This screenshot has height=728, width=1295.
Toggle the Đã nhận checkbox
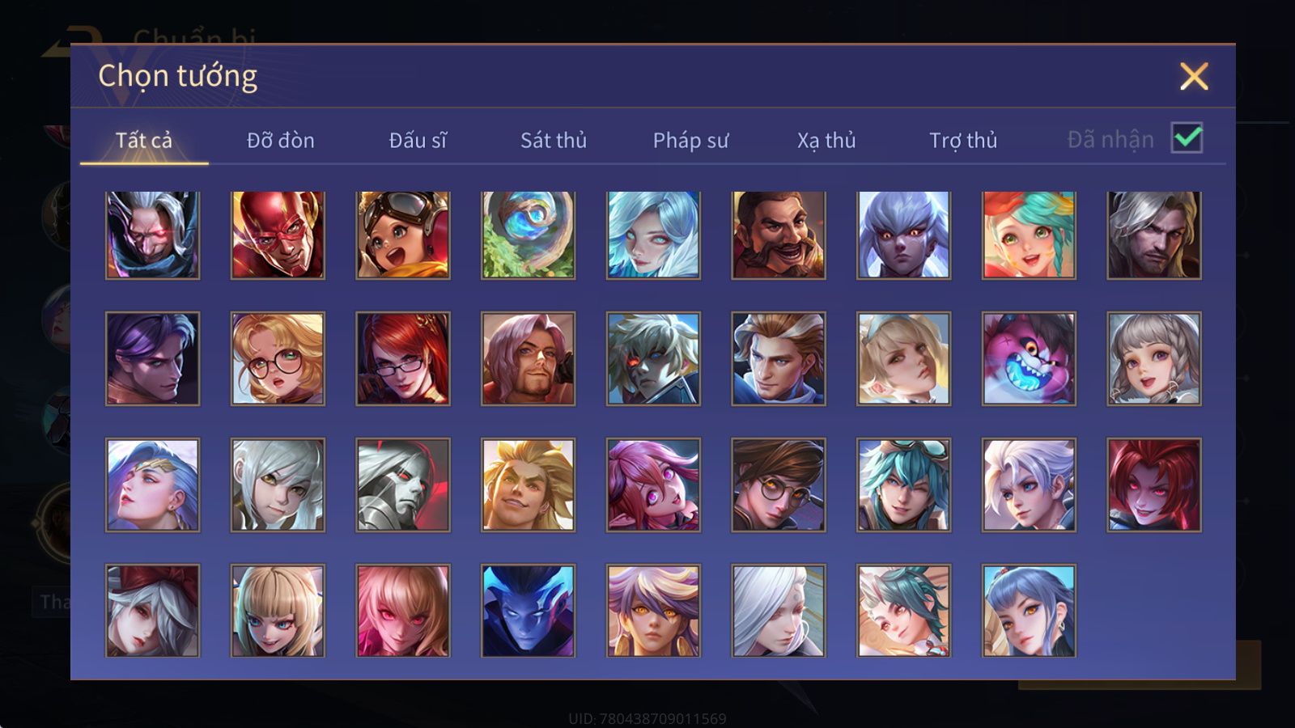click(x=1187, y=138)
